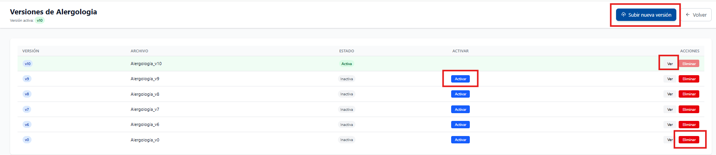The height and width of the screenshot is (155, 716).
Task: Activate version v9
Action: [460, 79]
